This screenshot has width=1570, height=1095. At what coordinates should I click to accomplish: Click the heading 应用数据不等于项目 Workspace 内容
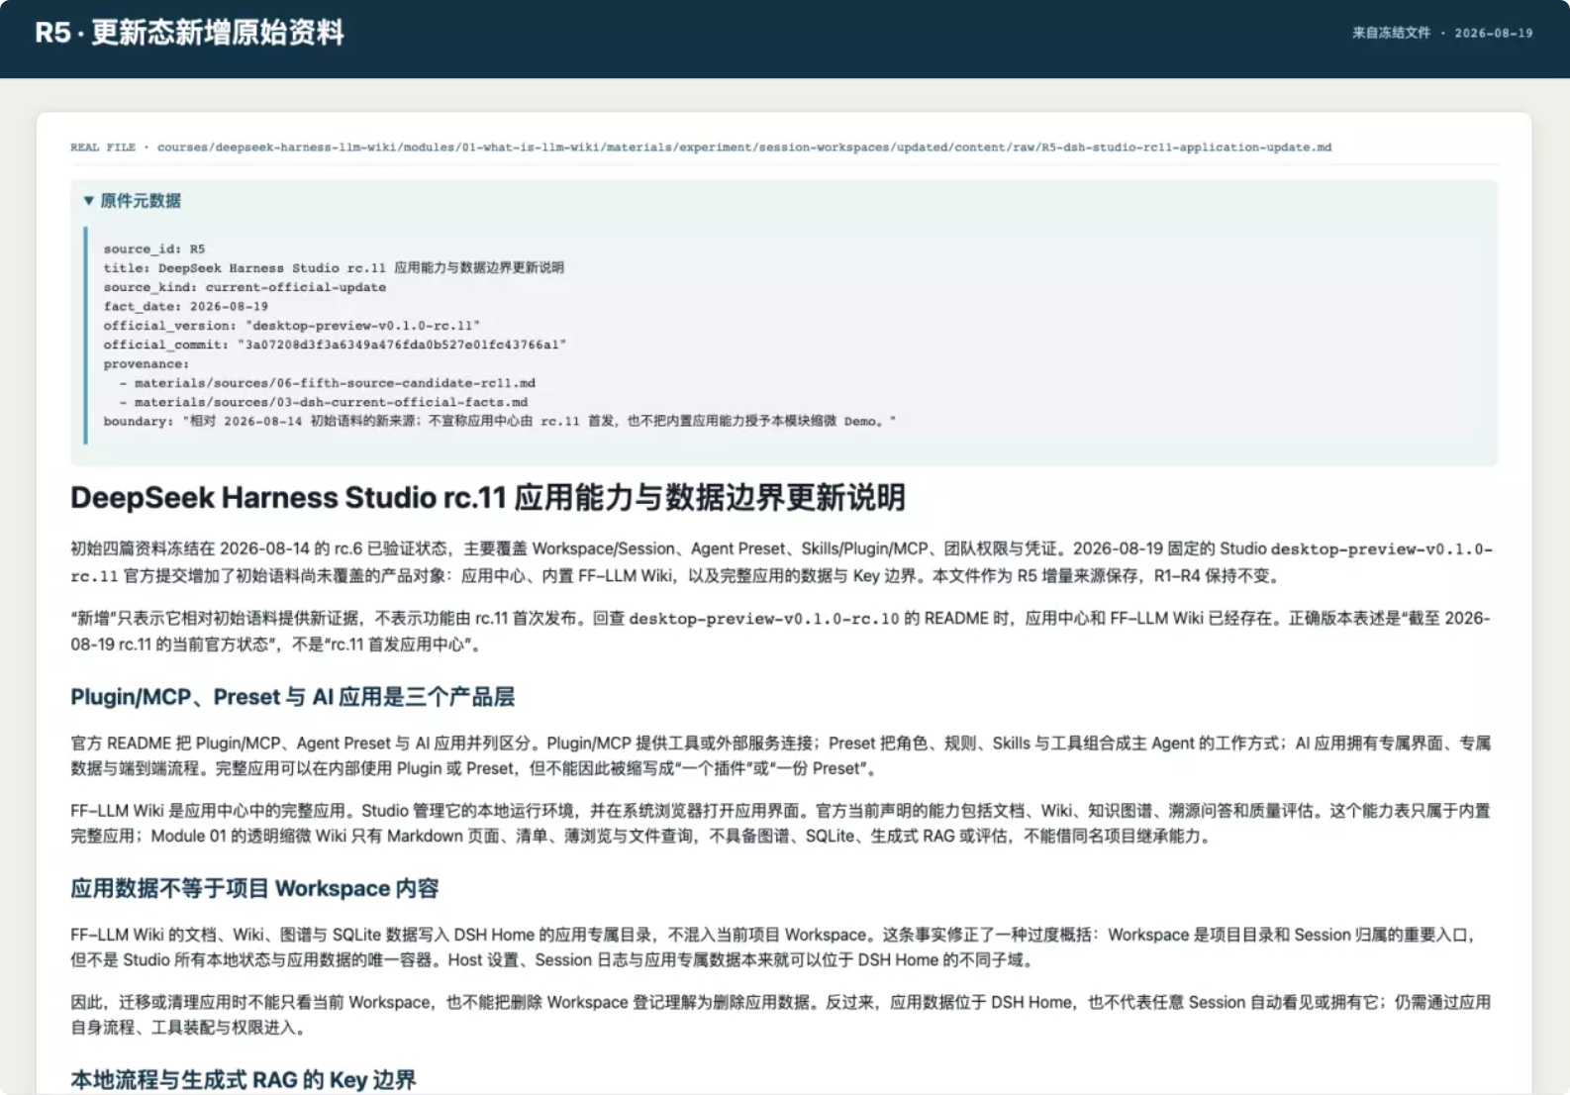pyautogui.click(x=254, y=888)
